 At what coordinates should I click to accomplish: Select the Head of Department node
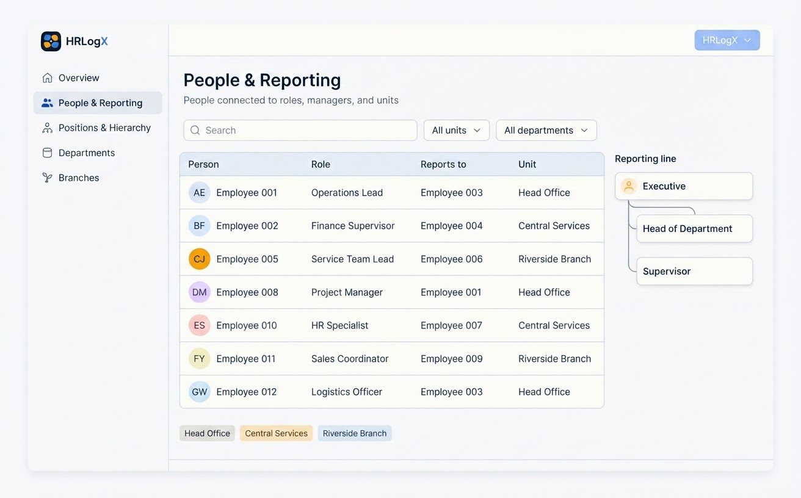coord(695,229)
